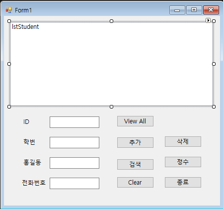Minimize the Form1 window
Viewport: 223px width, 209px height.
point(177,10)
